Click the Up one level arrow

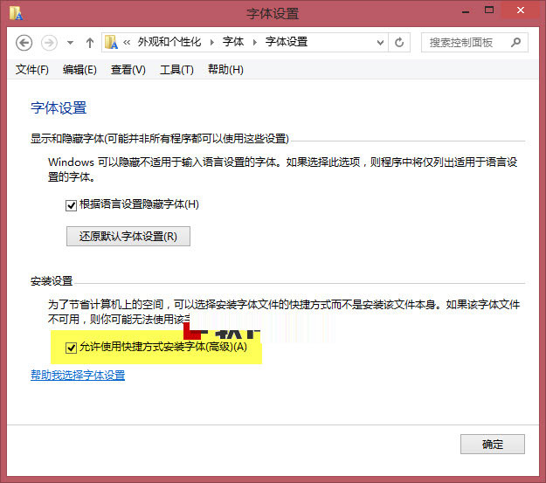[x=90, y=42]
